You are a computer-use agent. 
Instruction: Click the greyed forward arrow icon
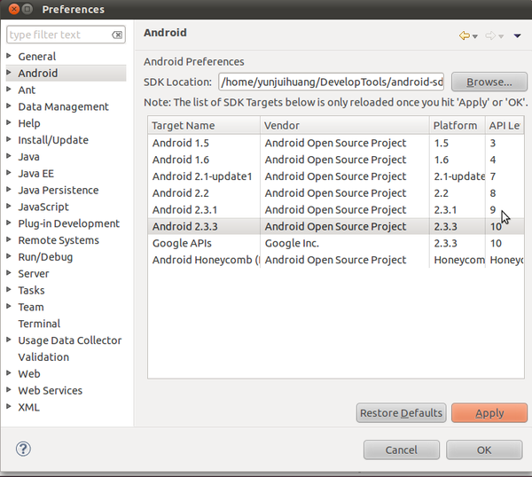tap(490, 35)
